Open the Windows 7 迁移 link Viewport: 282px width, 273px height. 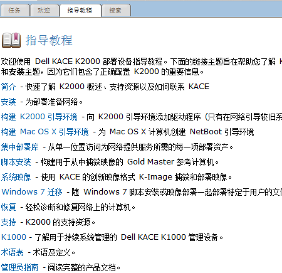(x=32, y=192)
